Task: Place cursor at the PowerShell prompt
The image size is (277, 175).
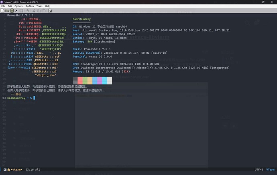Action: 35,98
